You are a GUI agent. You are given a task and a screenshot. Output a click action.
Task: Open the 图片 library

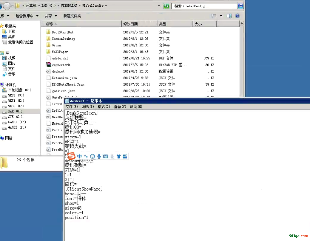pos(12,63)
